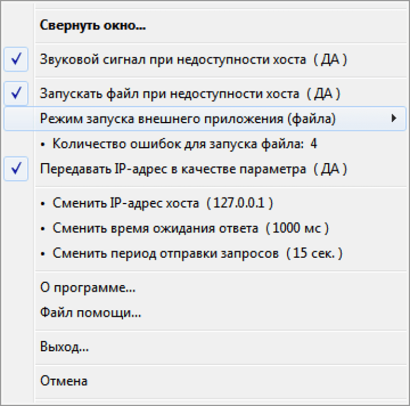Viewport: 410px width, 406px height.
Task: Open Режим запуска внешнего приложения submenu
Action: (x=188, y=119)
